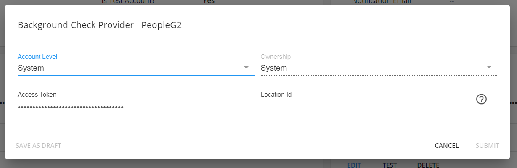Choose Save As Draft

[x=38, y=146]
